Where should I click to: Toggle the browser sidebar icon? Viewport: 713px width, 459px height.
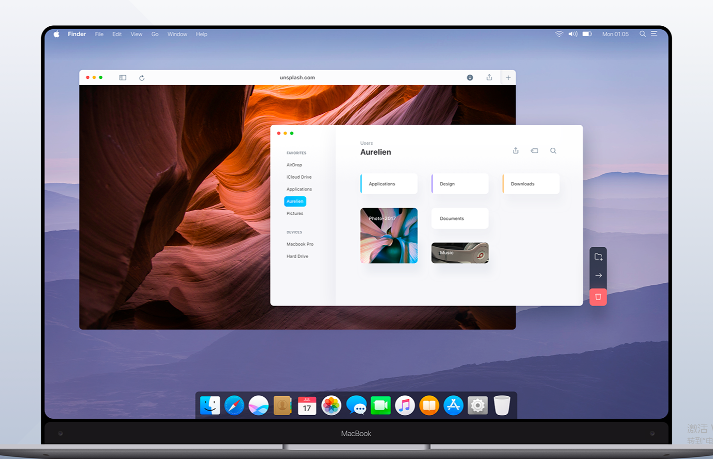123,78
